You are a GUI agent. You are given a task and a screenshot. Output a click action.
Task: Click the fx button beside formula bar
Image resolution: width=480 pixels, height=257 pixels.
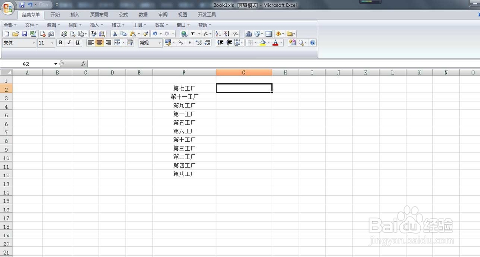(83, 64)
